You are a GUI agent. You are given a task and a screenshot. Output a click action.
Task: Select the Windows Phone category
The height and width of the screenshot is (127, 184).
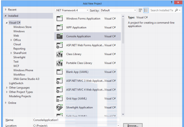23,70
